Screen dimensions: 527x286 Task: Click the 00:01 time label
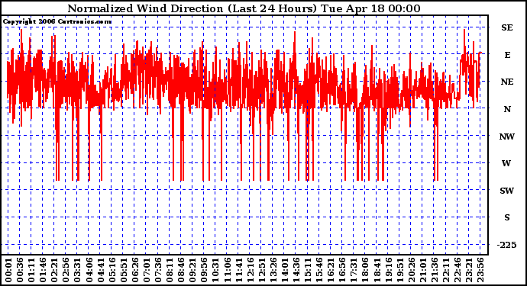tap(8, 270)
